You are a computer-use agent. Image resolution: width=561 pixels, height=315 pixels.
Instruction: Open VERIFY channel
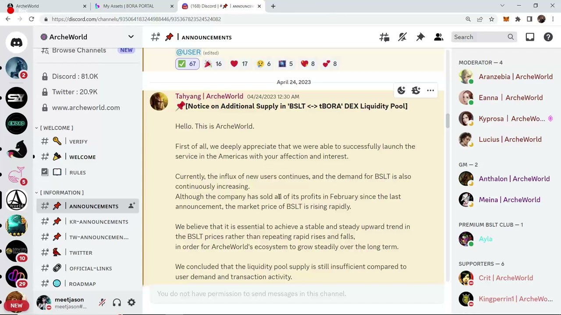(x=88, y=141)
